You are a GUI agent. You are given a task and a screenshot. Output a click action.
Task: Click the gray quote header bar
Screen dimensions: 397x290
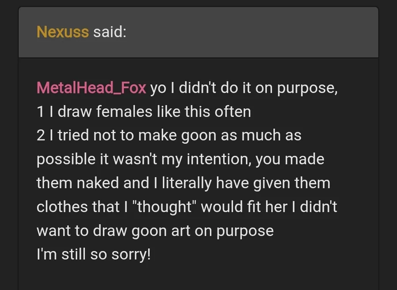click(198, 32)
